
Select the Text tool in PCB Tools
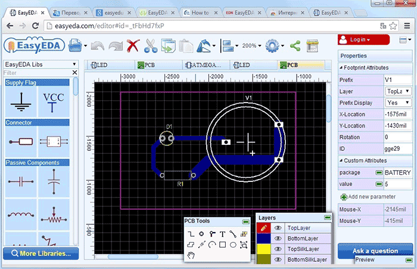(x=222, y=234)
